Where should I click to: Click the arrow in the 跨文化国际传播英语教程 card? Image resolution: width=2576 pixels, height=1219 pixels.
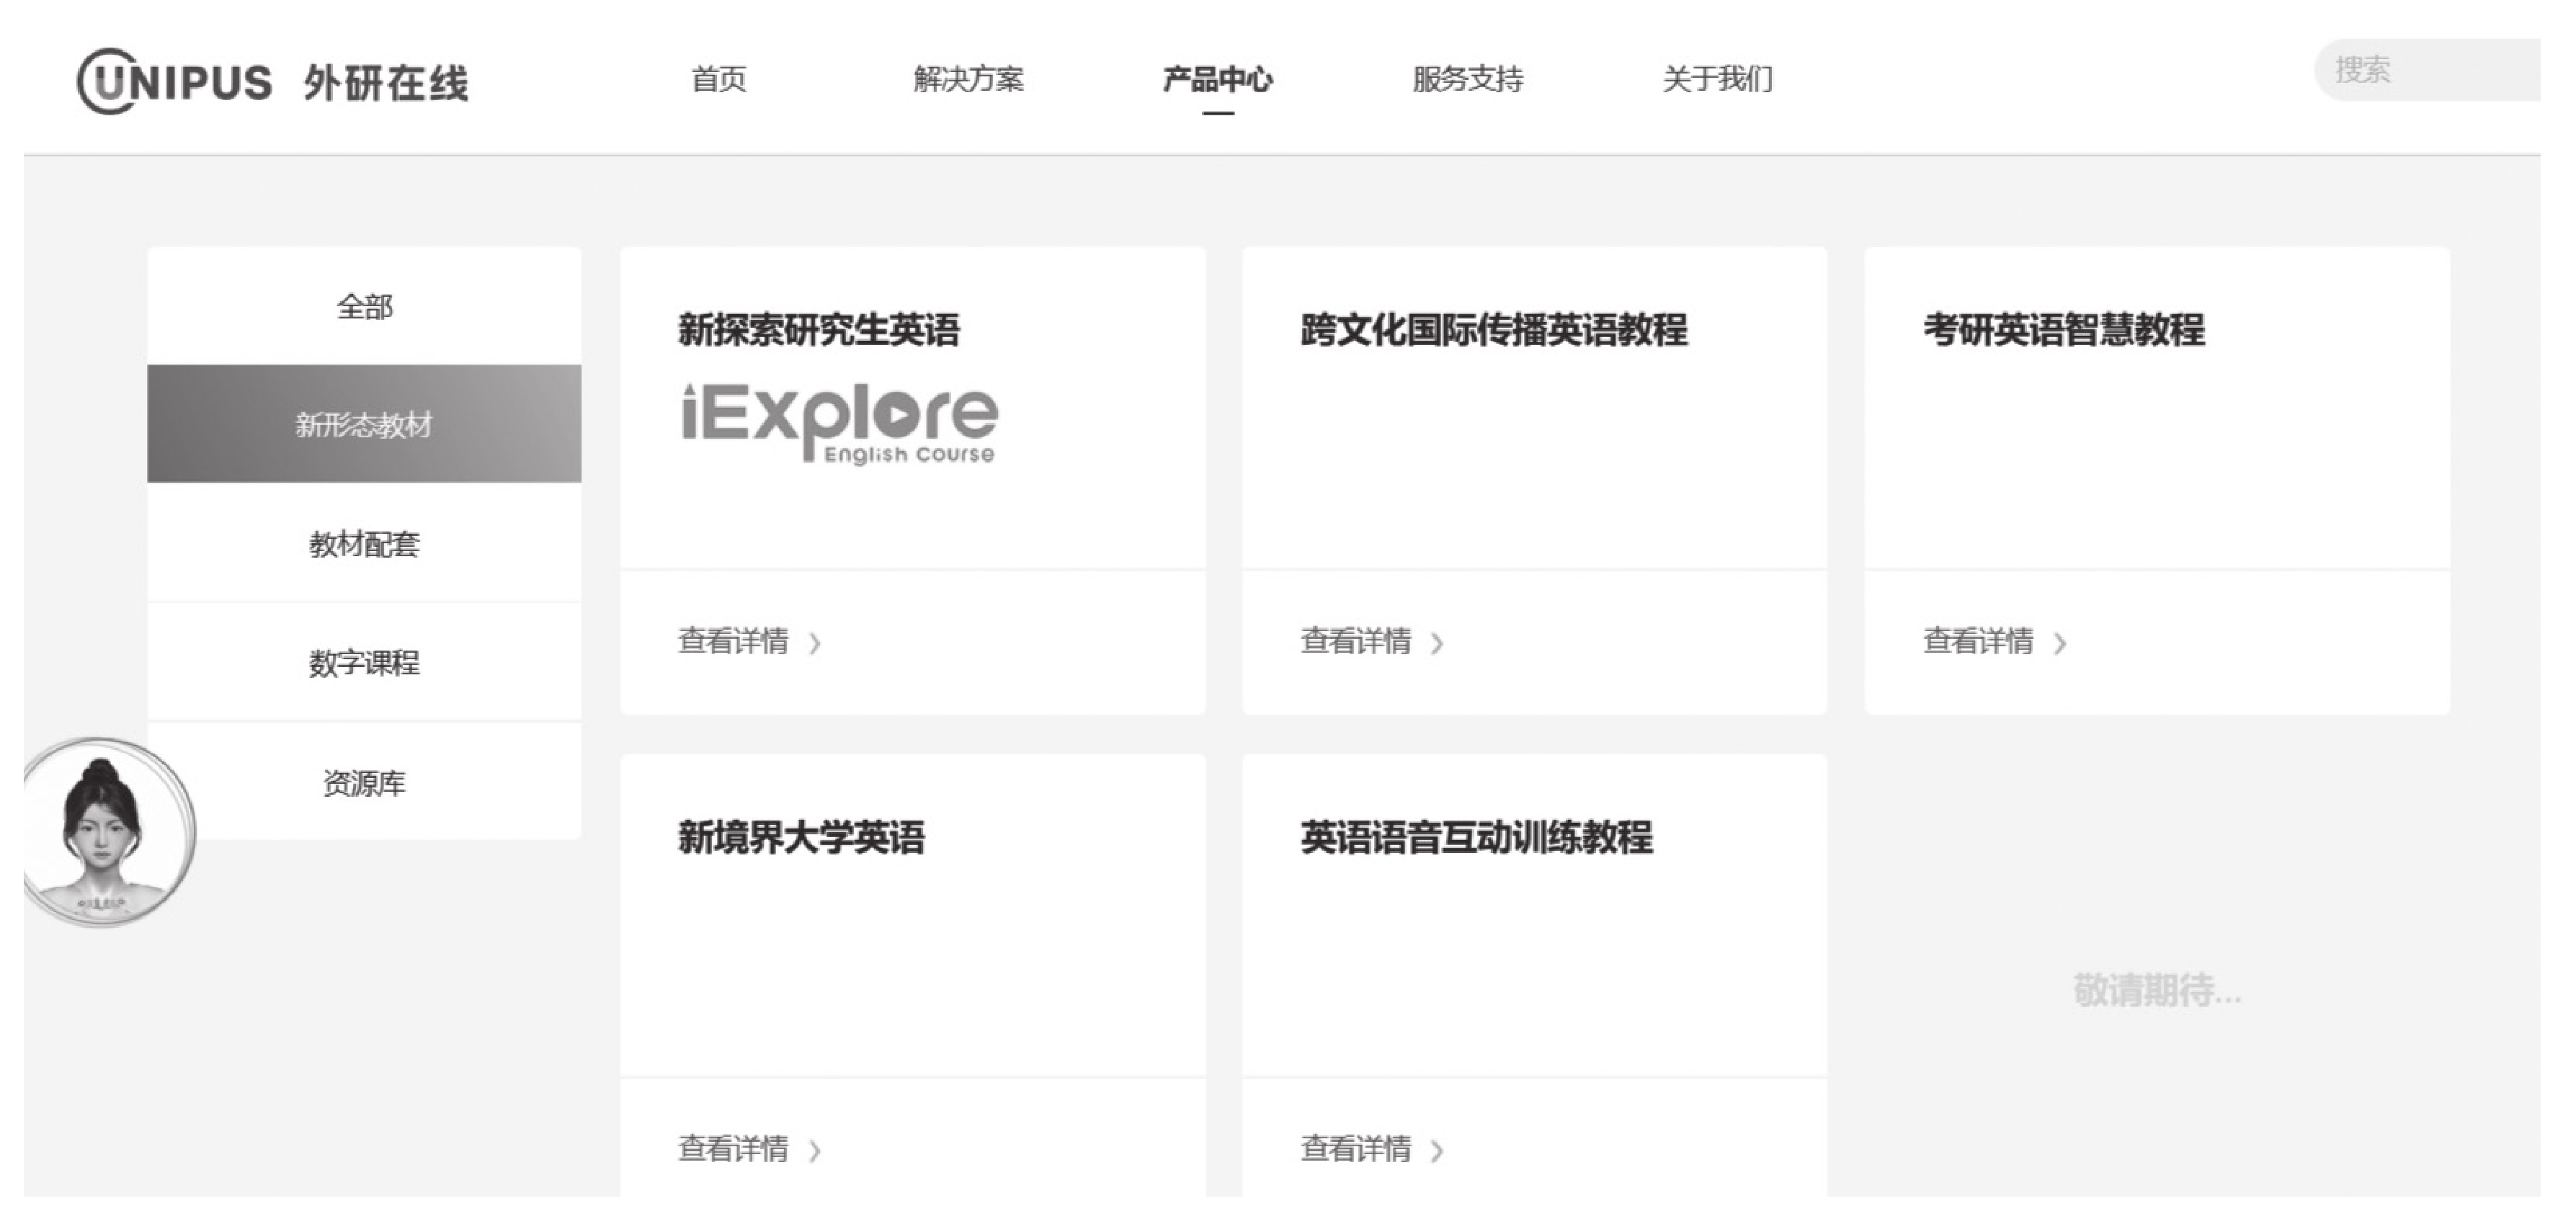click(1437, 643)
